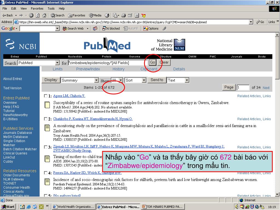Open the Show items count dropdown
Image resolution: width=280 pixels, height=210 pixels.
pyautogui.click(x=121, y=80)
